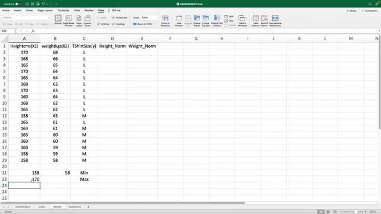Click the Save icon in title bar

click(x=33, y=4)
